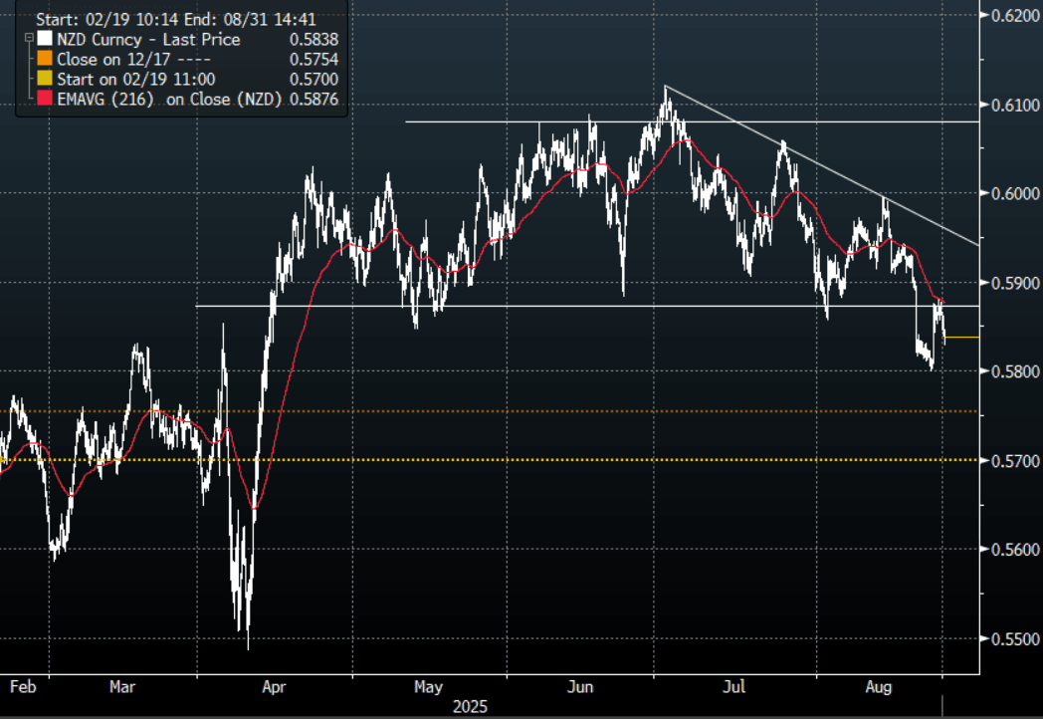Click the 0.5876 EMAVG legend value
The width and height of the screenshot is (1043, 719).
pos(313,100)
